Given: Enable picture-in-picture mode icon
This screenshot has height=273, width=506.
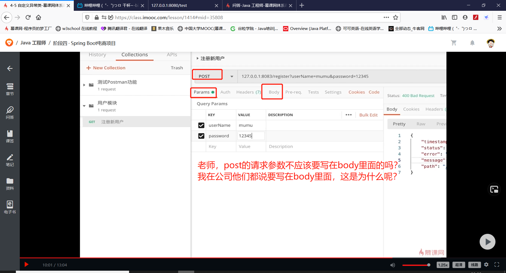Looking at the screenshot, I should point(494,189).
